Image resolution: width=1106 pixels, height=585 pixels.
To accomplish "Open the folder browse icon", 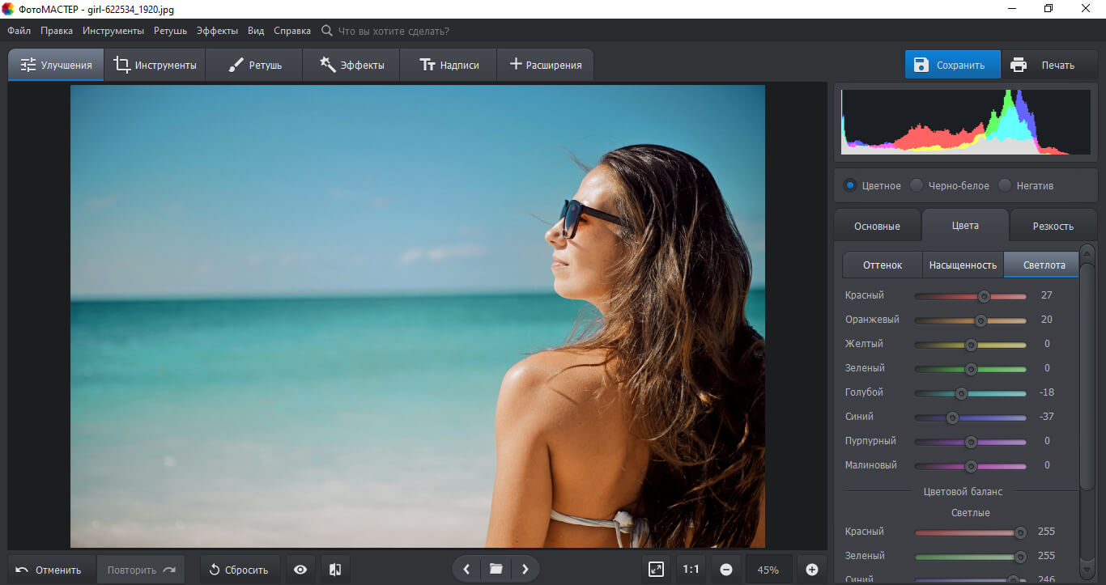I will (x=496, y=570).
